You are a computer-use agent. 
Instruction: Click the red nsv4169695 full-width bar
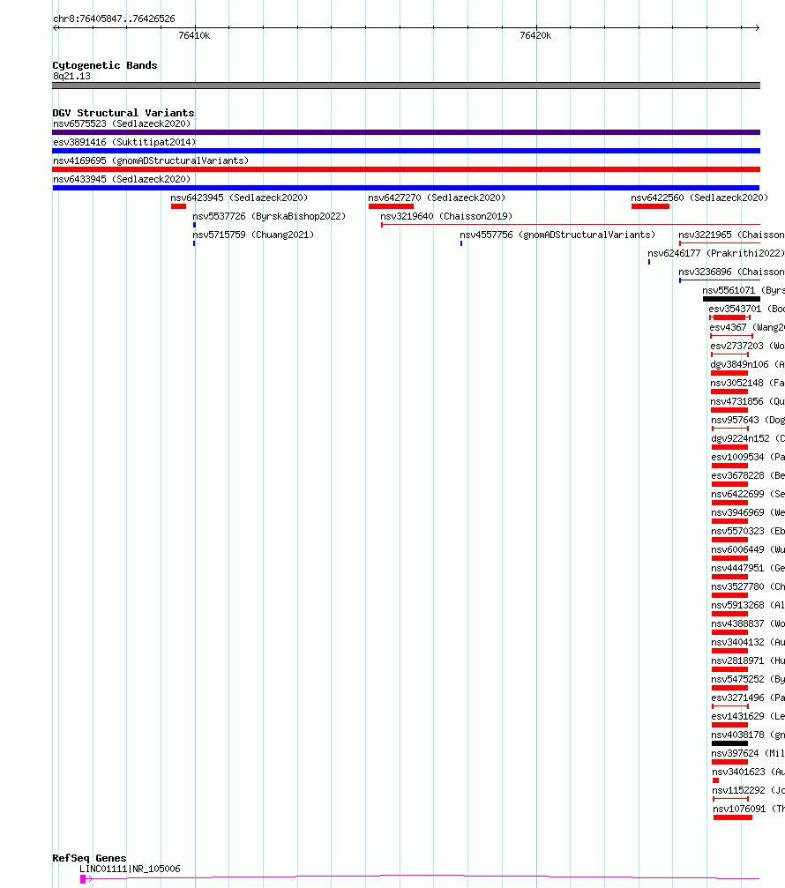(406, 169)
